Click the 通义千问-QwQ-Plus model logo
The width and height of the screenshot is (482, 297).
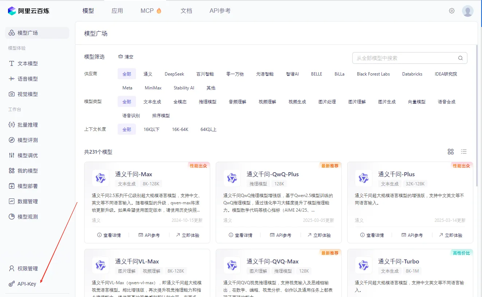(232, 178)
